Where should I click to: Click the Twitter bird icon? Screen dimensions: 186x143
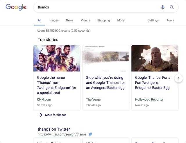[x=90, y=134]
